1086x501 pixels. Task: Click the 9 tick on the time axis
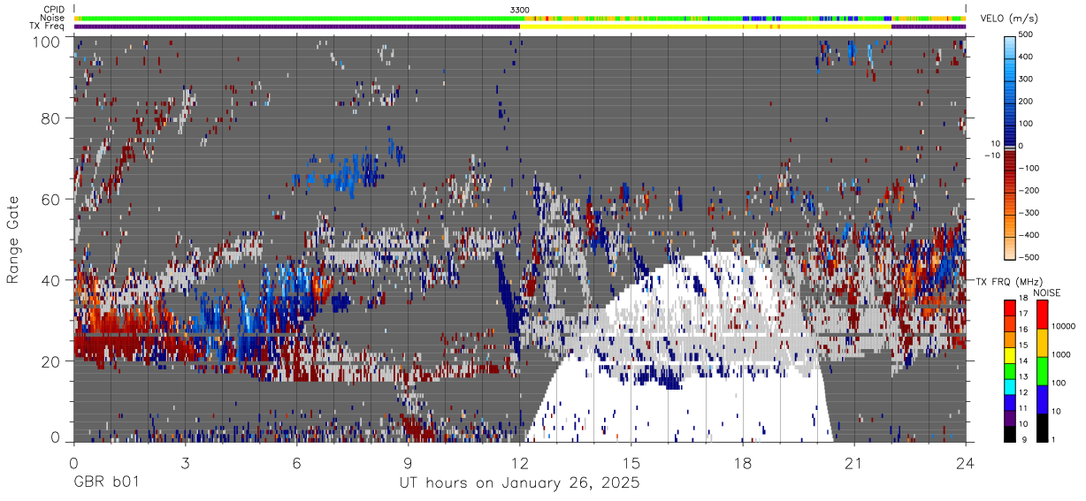tap(408, 462)
